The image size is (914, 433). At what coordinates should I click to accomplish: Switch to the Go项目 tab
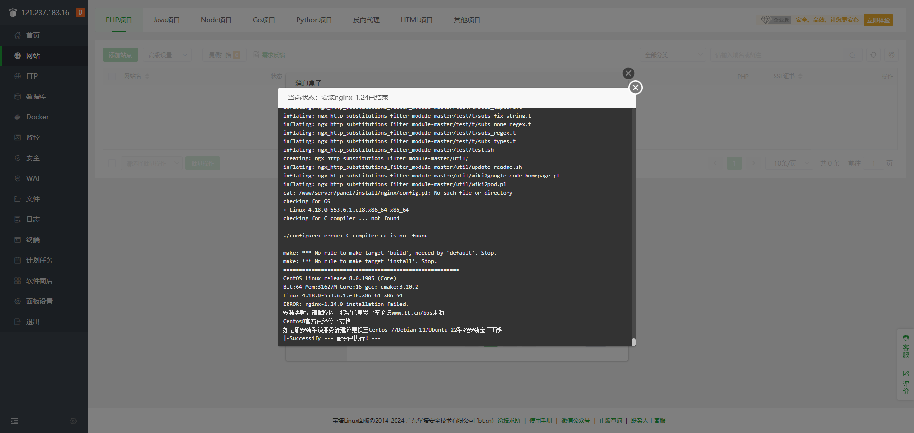click(264, 20)
